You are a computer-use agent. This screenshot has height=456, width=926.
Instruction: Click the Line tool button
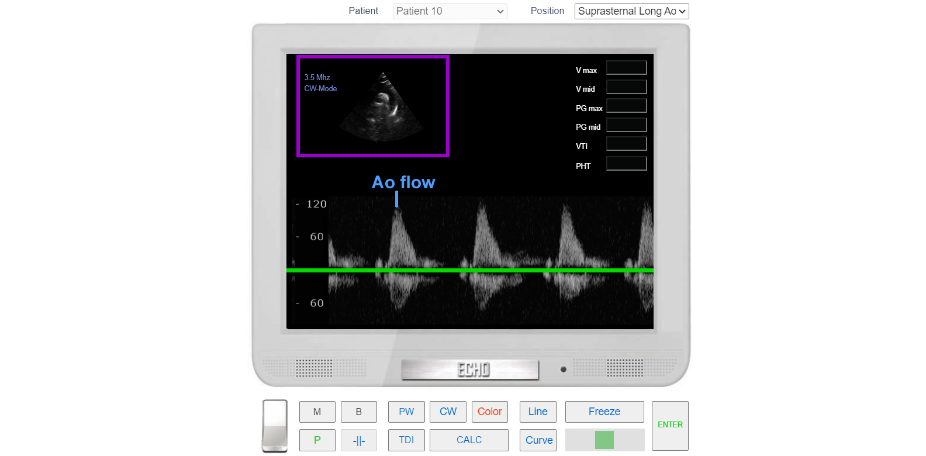[x=538, y=412]
